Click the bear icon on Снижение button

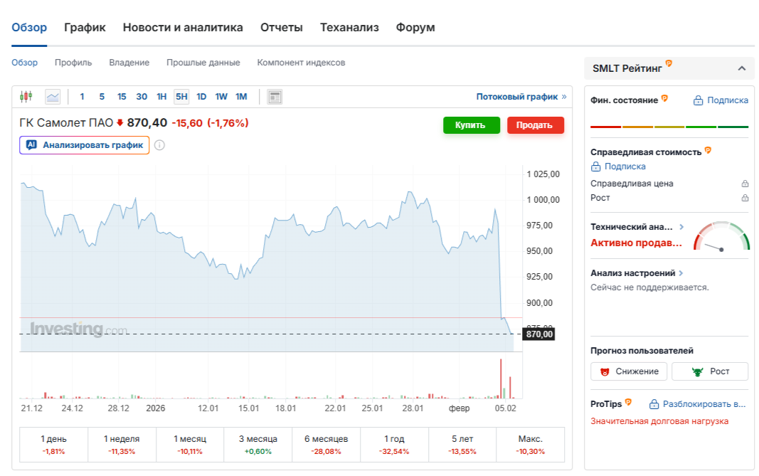[605, 371]
